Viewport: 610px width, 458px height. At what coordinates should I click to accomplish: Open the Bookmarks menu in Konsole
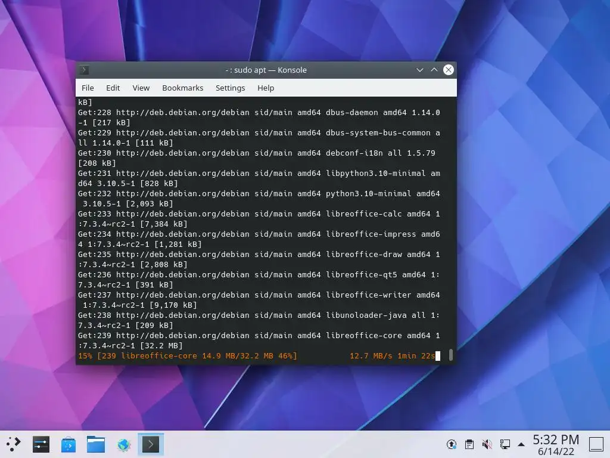(182, 88)
